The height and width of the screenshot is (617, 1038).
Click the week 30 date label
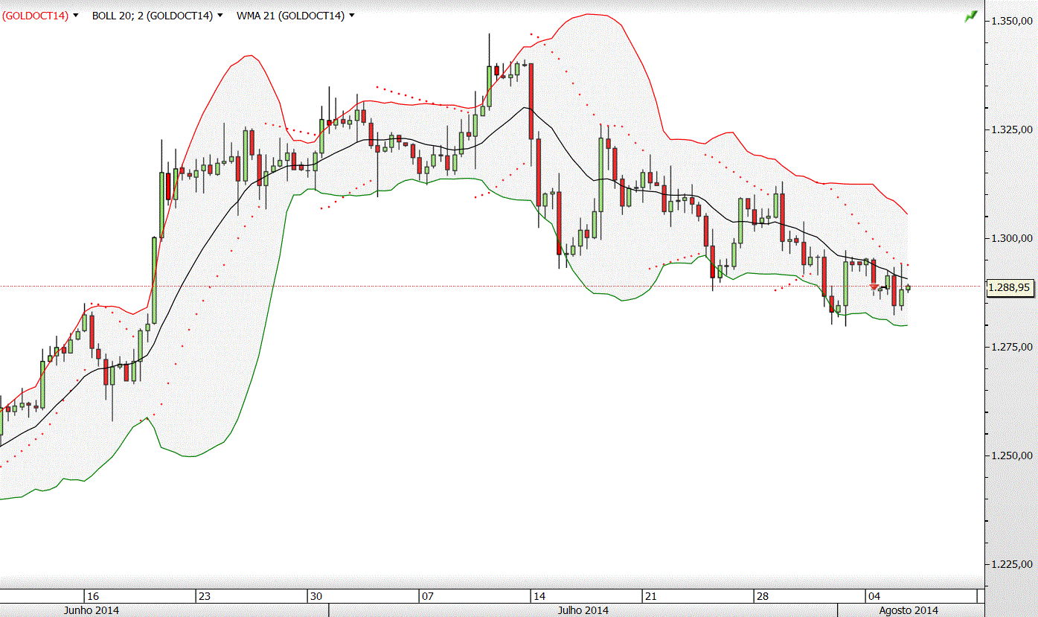(x=316, y=597)
